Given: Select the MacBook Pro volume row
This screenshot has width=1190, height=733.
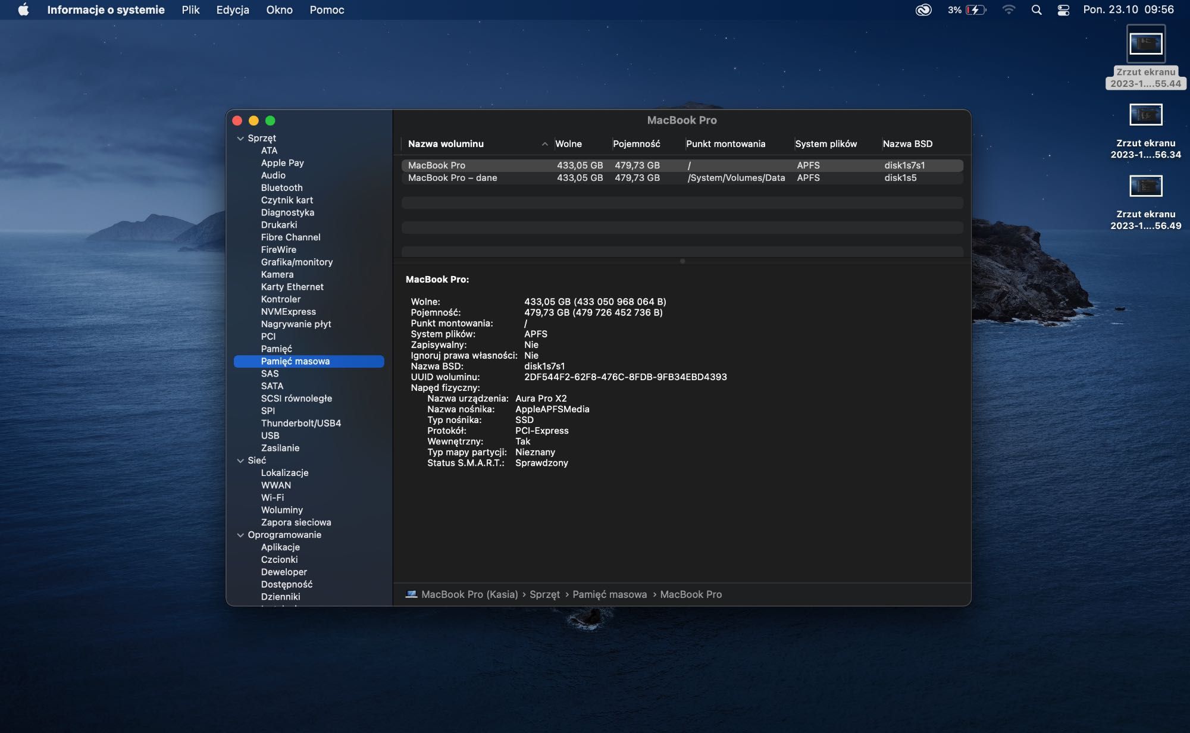Looking at the screenshot, I should click(682, 165).
